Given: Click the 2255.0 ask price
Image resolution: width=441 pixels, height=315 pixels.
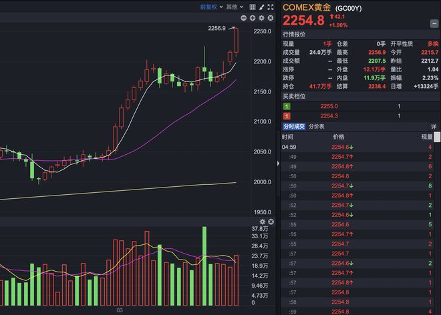Looking at the screenshot, I should 329,106.
